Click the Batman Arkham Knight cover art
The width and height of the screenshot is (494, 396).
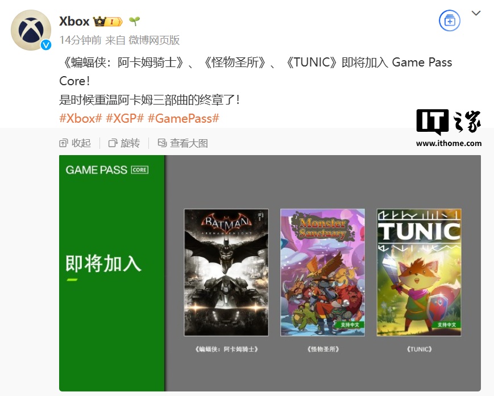tap(226, 272)
